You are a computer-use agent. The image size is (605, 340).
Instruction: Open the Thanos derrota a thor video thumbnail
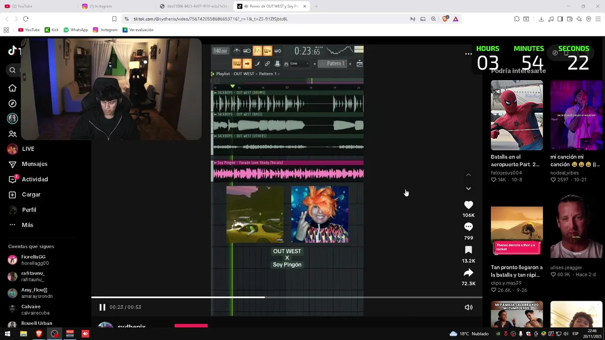click(x=517, y=232)
